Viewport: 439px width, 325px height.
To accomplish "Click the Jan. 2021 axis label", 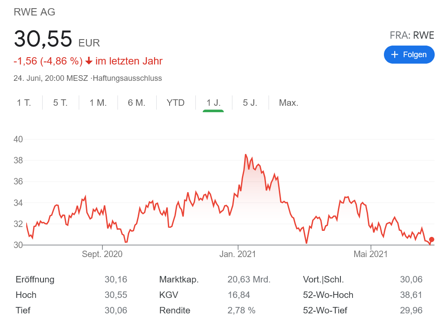I will [238, 254].
